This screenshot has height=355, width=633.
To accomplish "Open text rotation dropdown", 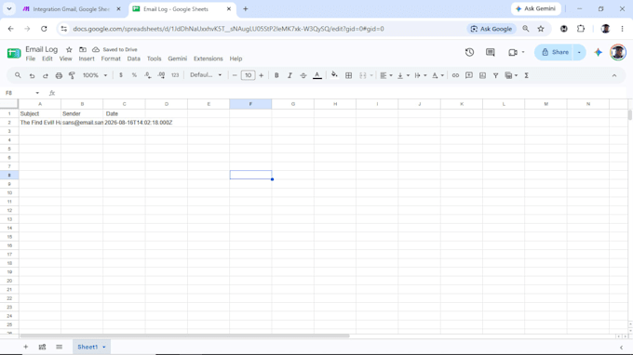I will point(438,75).
